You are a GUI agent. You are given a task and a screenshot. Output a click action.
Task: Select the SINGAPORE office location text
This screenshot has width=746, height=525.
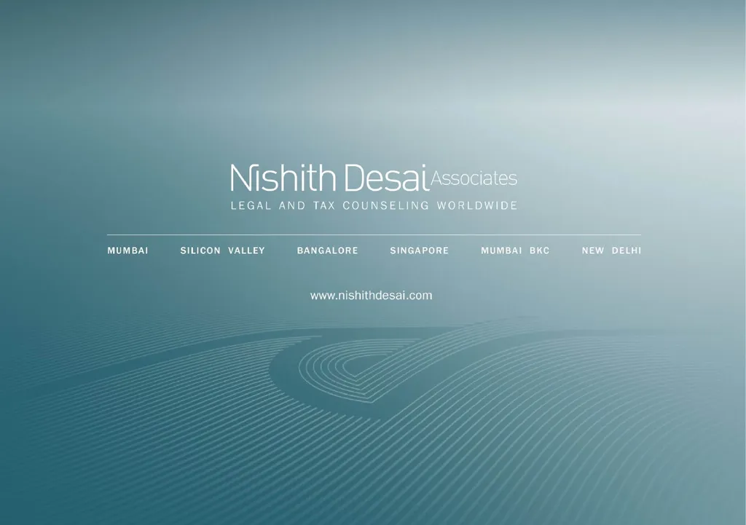[419, 250]
